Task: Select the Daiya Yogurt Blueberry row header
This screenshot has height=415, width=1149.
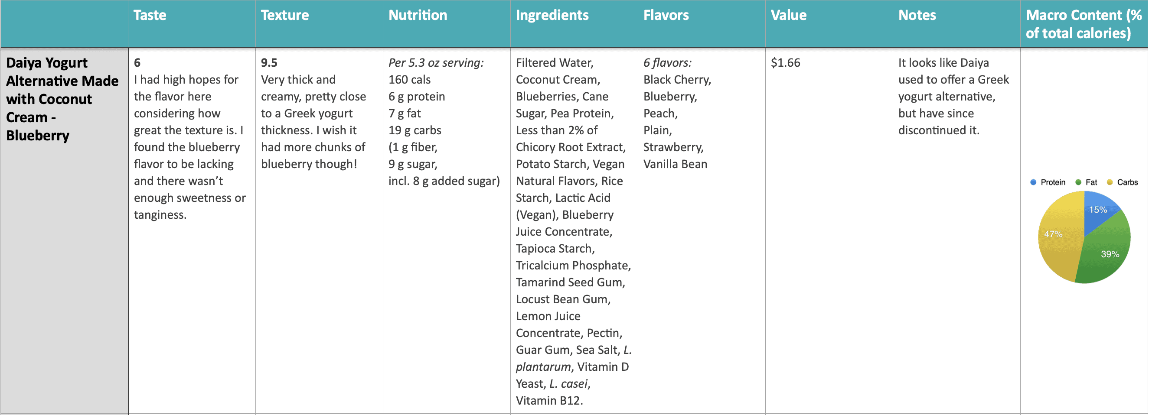Action: (64, 231)
